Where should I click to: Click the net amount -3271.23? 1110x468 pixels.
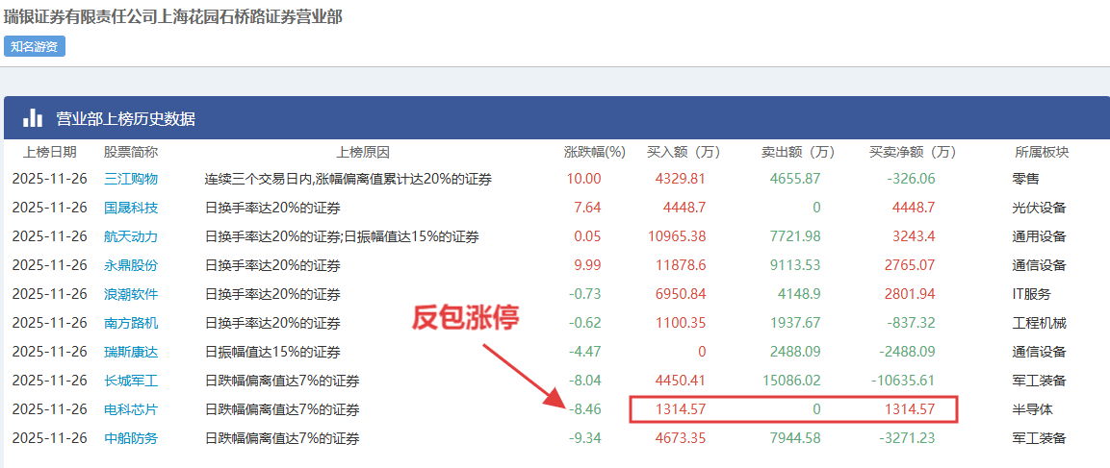tap(907, 438)
